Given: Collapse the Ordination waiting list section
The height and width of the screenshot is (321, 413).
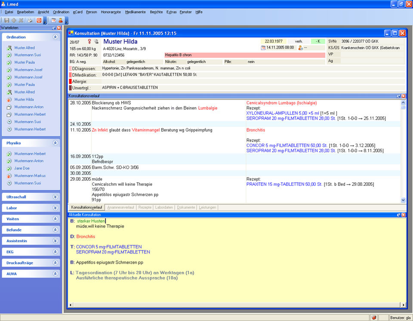Looking at the screenshot, I should tap(55, 37).
